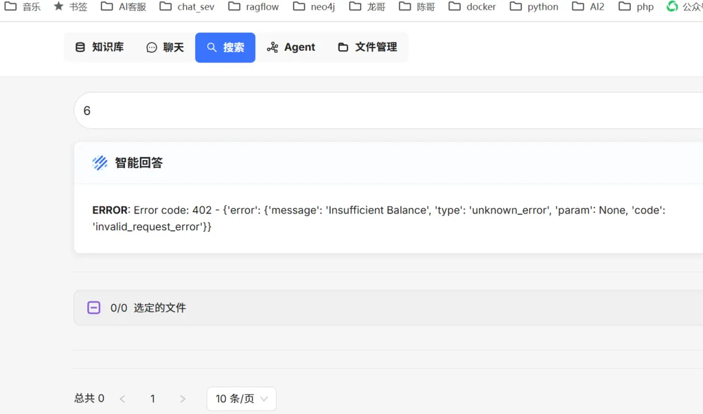Toggle the 选定的文件 selection checkbox
The height and width of the screenshot is (414, 703).
[x=94, y=308]
